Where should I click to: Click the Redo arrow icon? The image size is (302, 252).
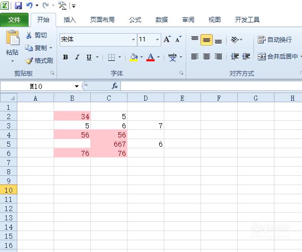pyautogui.click(x=45, y=6)
